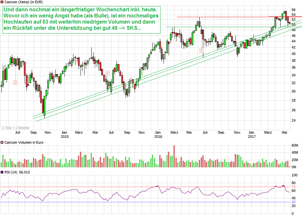
Task: Click the 'März' month label on the time axis
Action: pyautogui.click(x=79, y=132)
